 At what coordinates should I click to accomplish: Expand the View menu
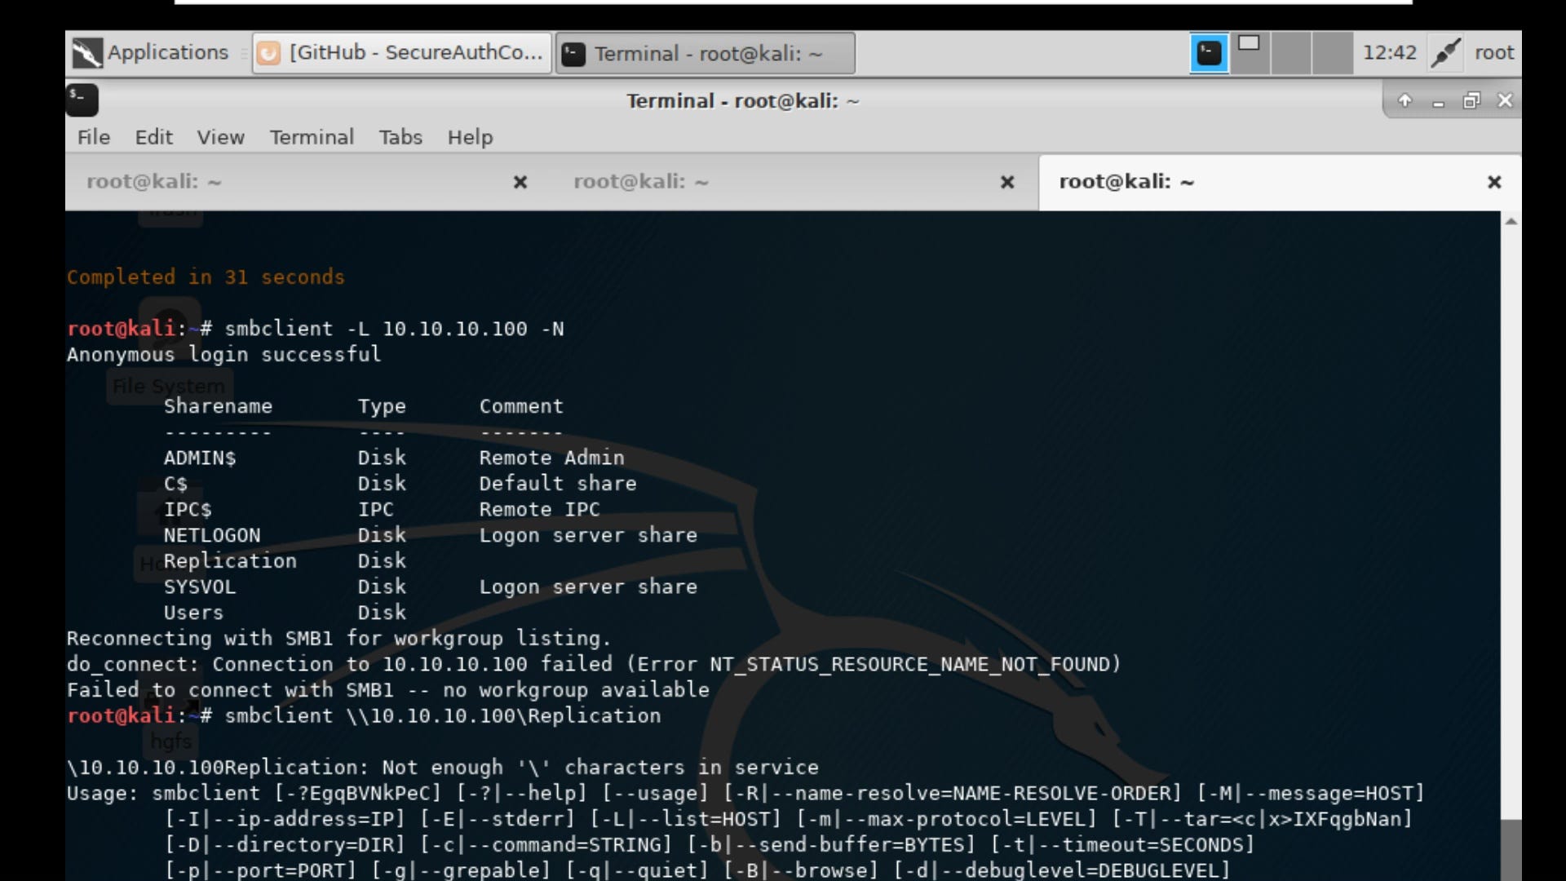[220, 137]
